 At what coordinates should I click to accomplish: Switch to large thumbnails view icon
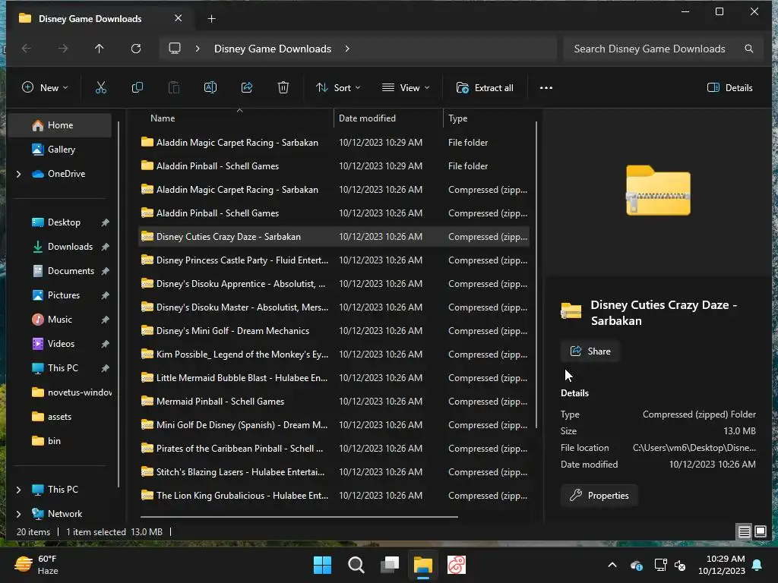click(x=760, y=532)
